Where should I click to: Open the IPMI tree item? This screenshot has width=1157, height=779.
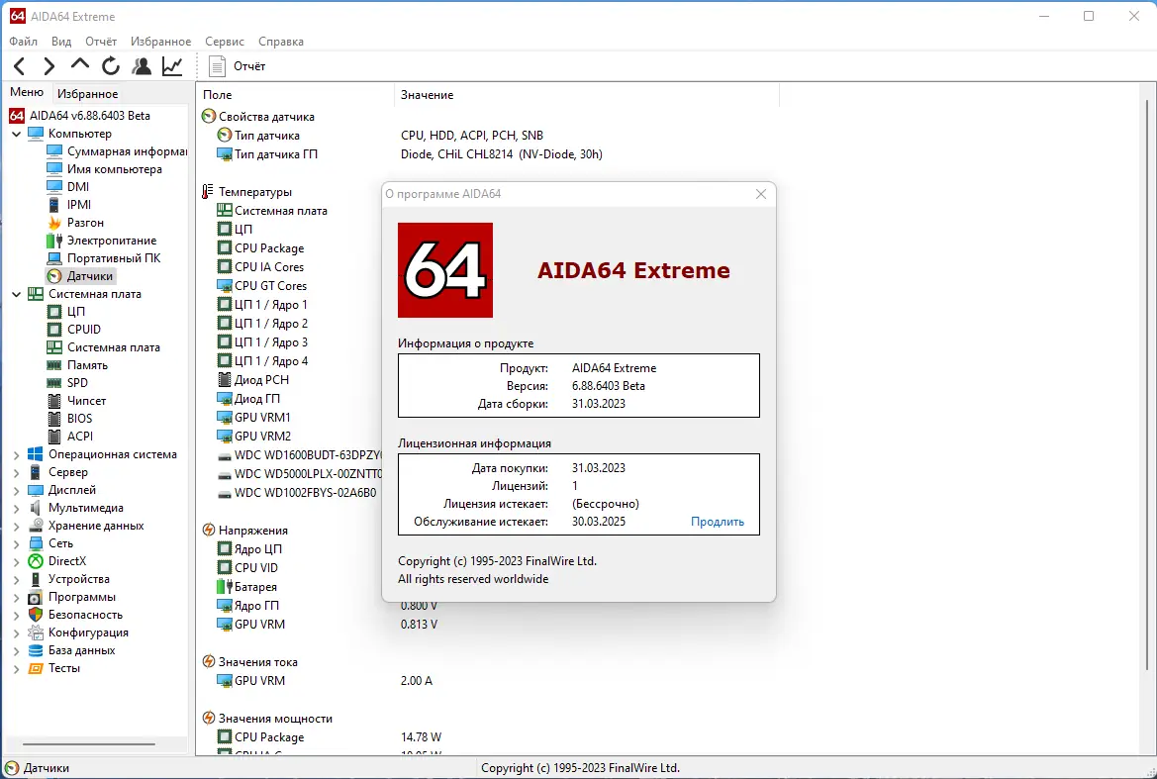point(68,204)
